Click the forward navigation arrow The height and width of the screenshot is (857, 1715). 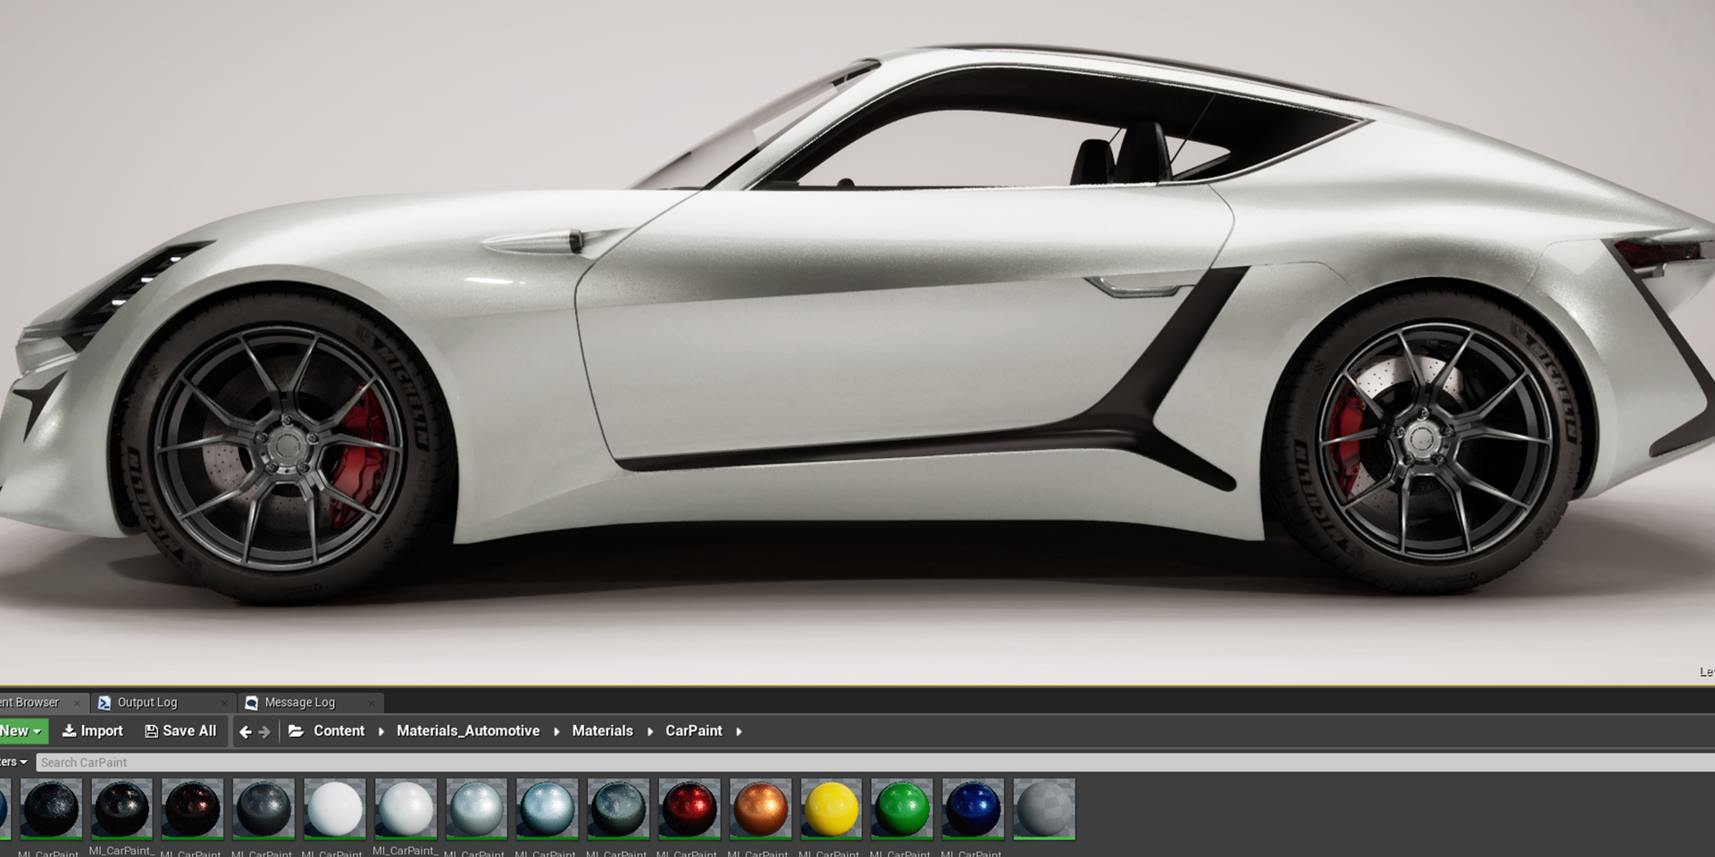pyautogui.click(x=265, y=730)
